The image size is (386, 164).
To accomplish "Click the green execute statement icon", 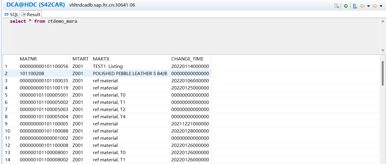I will click(x=346, y=6).
